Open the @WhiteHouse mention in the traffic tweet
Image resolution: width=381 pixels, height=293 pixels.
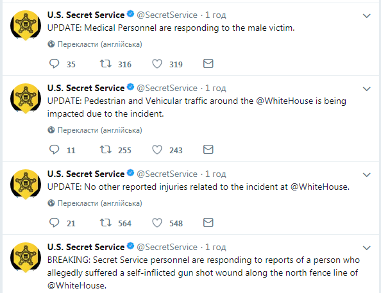(285, 101)
